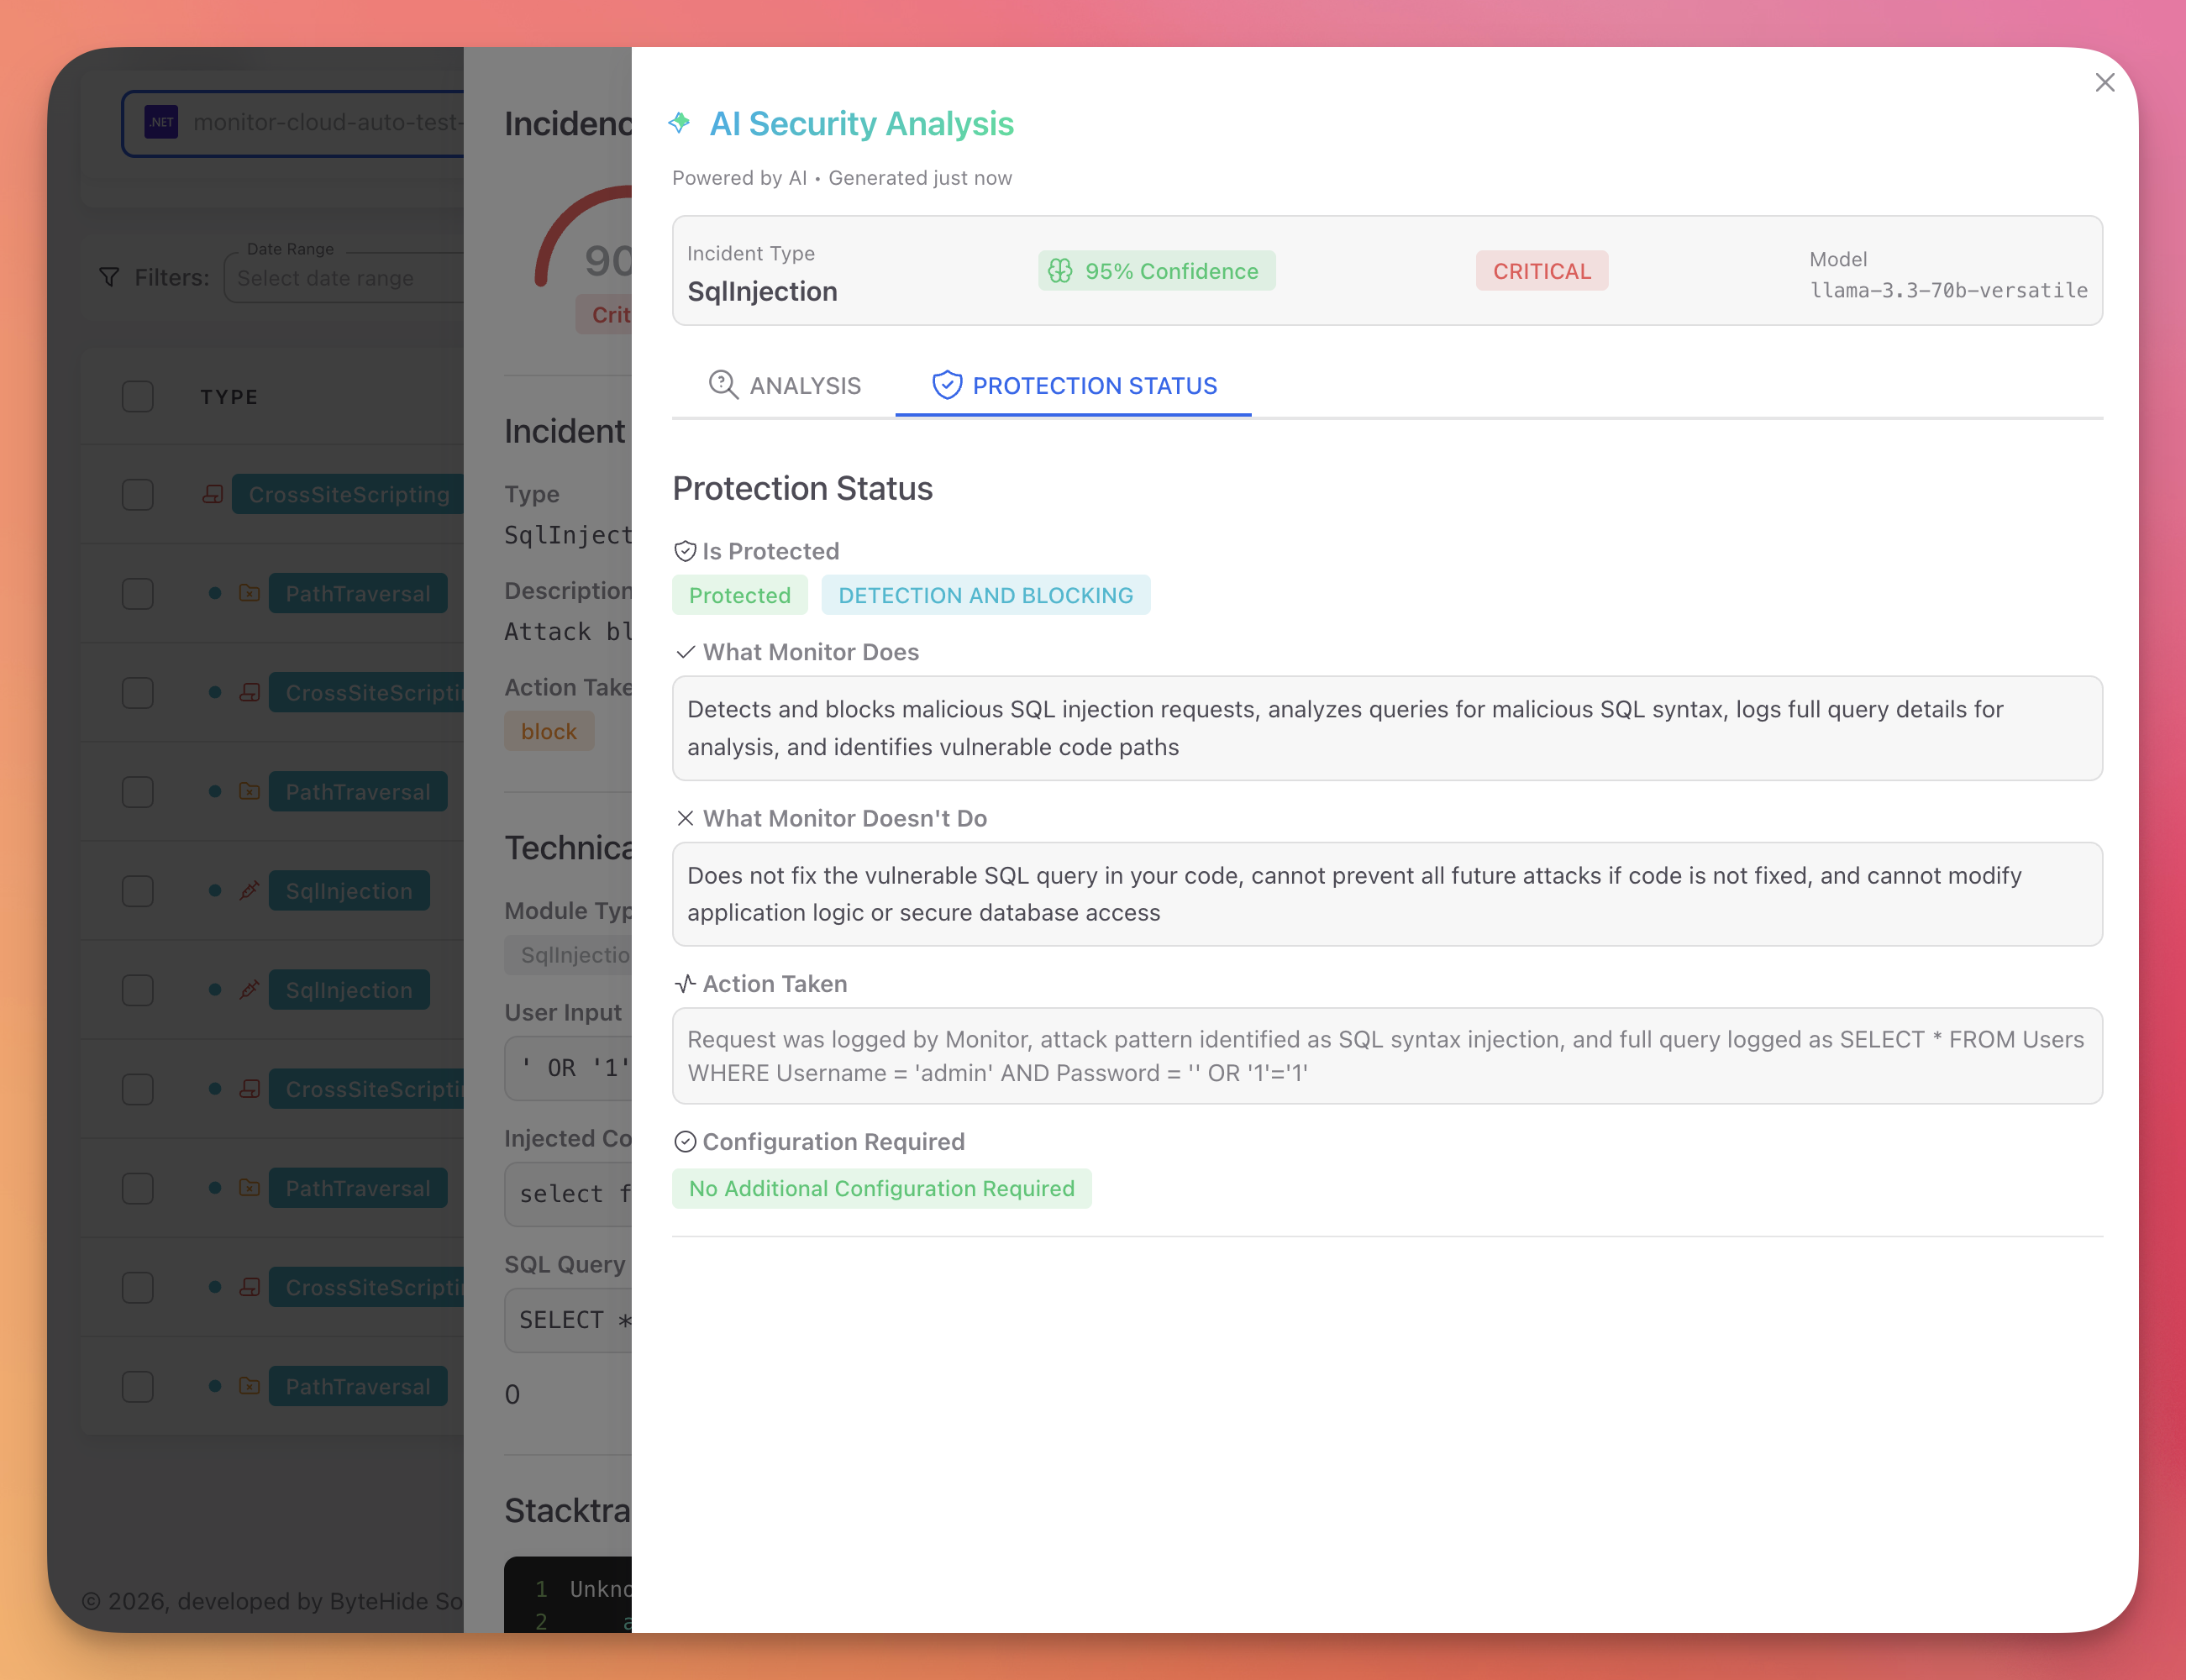Check the checkbox for the first SqlInjection row

(x=137, y=890)
